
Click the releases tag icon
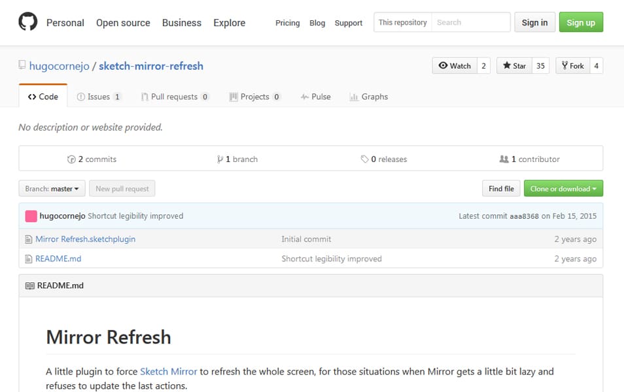364,159
